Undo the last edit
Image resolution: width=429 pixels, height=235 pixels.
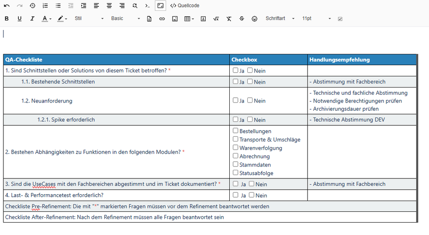[7, 6]
